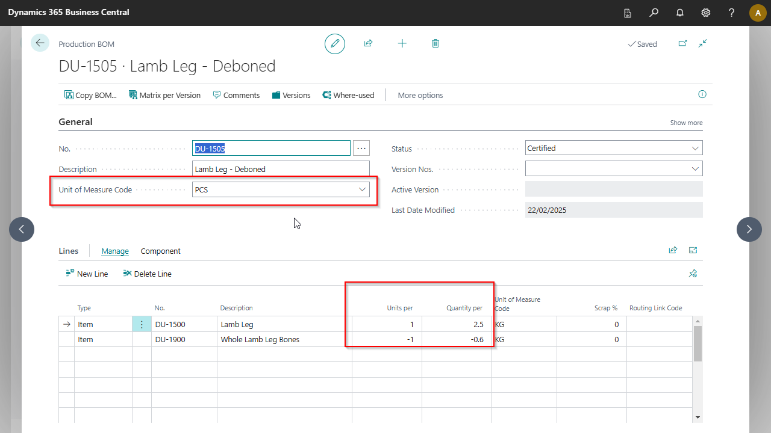Click the Quantity per value 2.5
This screenshot has width=771, height=433.
pyautogui.click(x=457, y=324)
